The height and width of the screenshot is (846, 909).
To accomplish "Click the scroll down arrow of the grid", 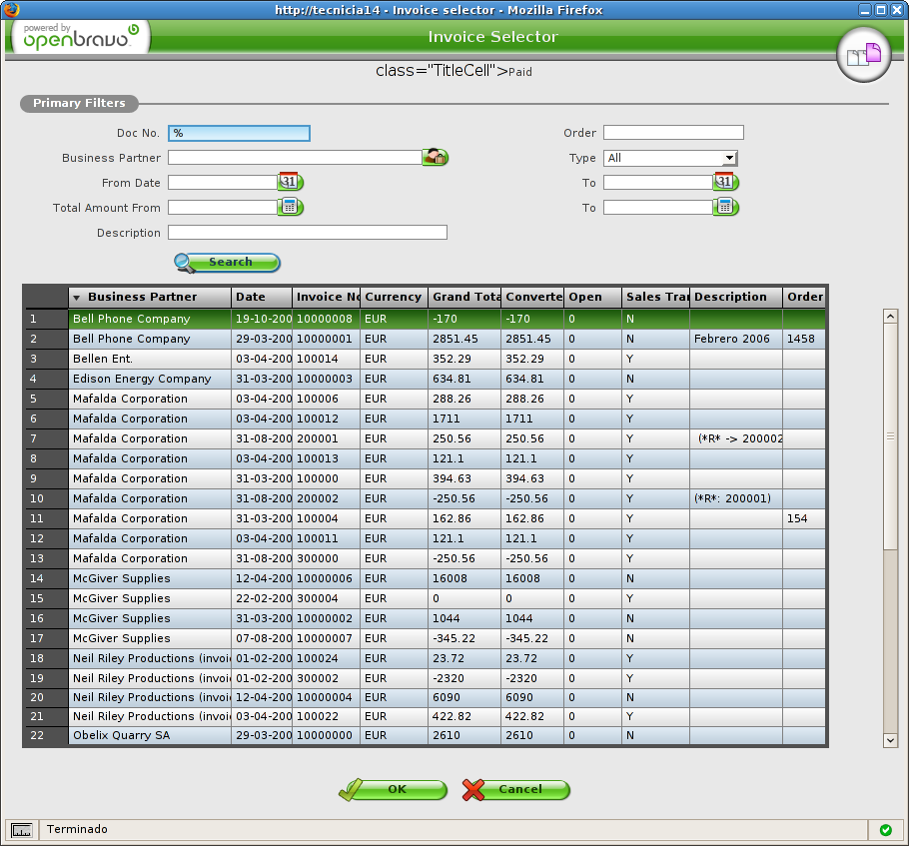I will coord(890,740).
